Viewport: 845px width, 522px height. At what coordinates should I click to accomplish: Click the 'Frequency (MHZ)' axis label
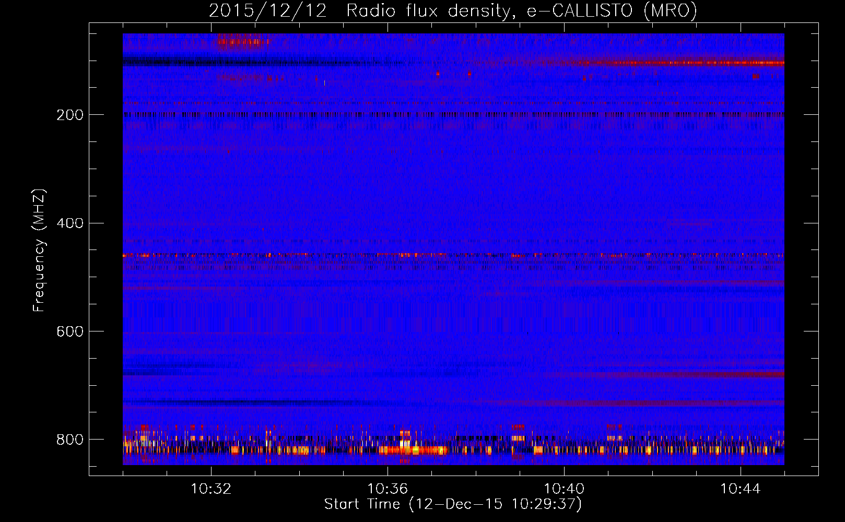coord(39,251)
